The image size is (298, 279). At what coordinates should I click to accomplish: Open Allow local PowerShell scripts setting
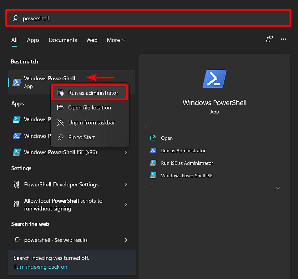[72, 205]
